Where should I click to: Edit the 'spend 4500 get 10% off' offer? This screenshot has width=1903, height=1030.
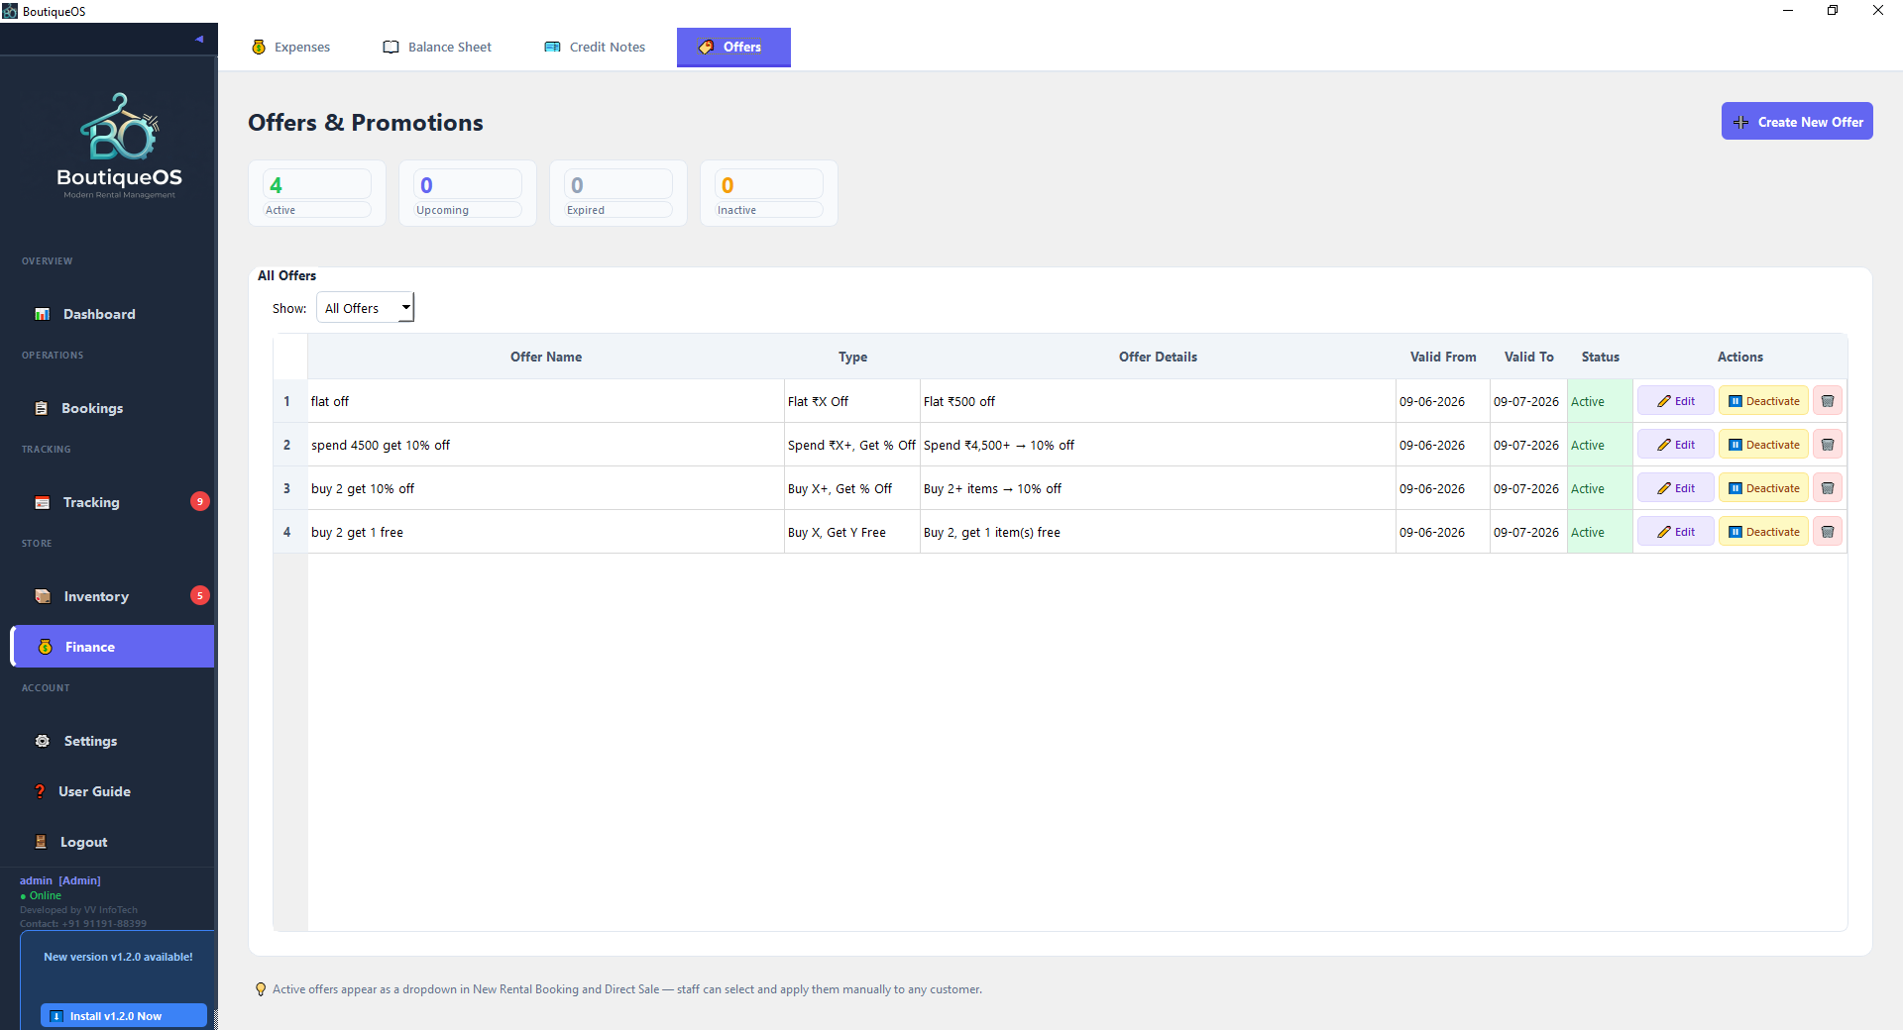coord(1676,445)
